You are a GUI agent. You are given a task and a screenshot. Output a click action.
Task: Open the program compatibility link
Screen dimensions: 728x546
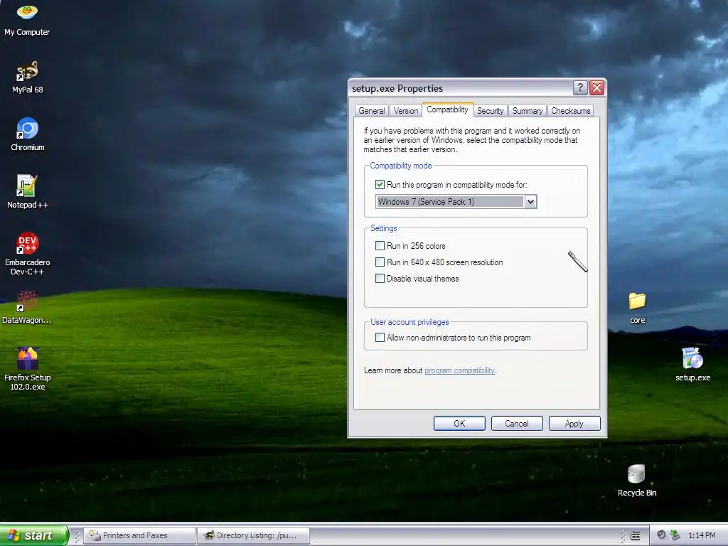[x=460, y=370]
